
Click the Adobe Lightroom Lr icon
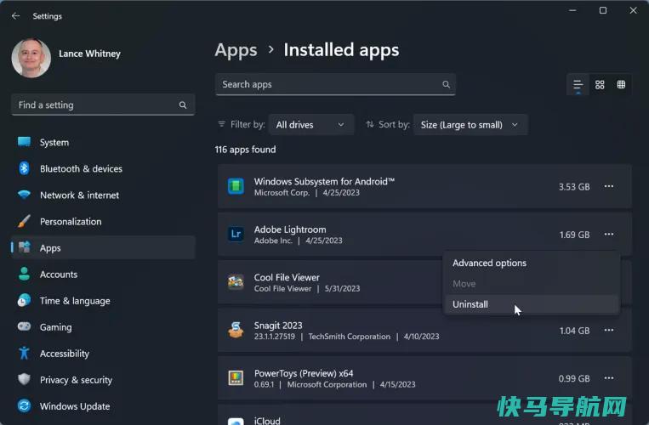point(236,235)
